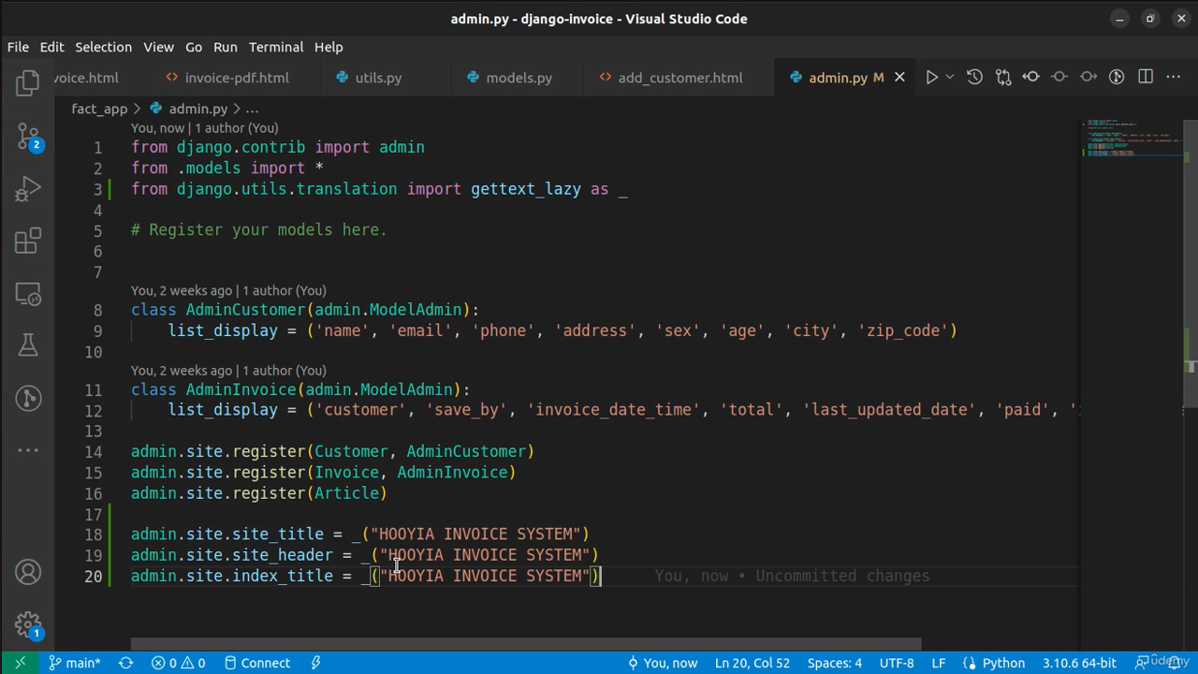This screenshot has height=674, width=1198.
Task: Click Synchronize Changes icon in status bar
Action: tap(126, 663)
